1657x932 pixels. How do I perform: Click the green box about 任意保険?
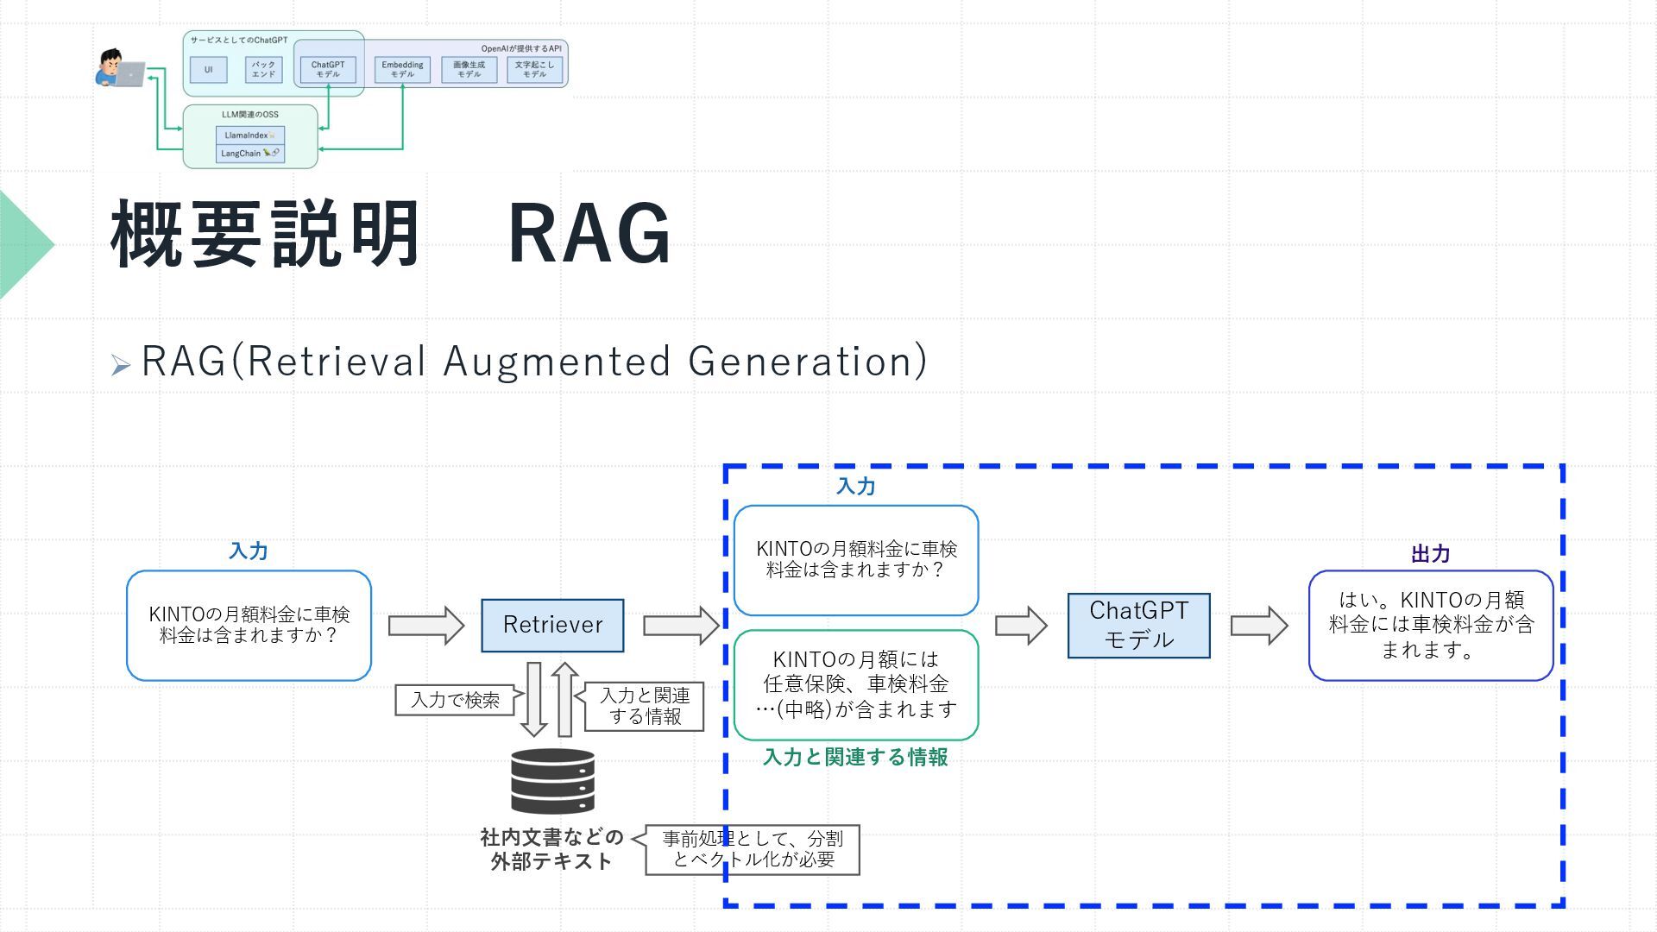[x=855, y=685]
